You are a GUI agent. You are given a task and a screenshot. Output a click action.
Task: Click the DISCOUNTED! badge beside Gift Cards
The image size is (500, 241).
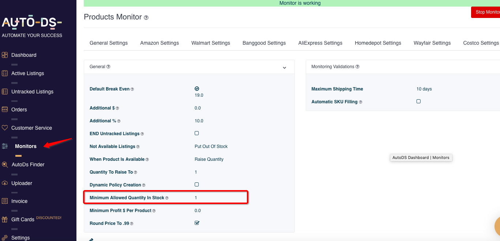tap(49, 218)
